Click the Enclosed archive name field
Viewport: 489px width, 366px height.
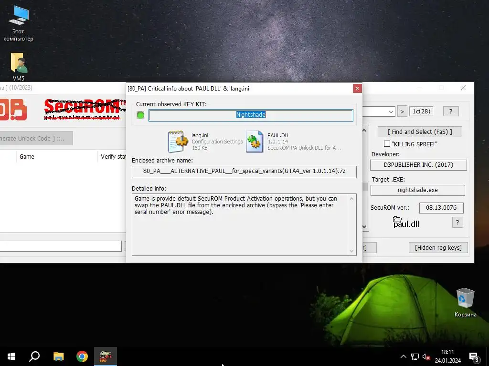244,172
